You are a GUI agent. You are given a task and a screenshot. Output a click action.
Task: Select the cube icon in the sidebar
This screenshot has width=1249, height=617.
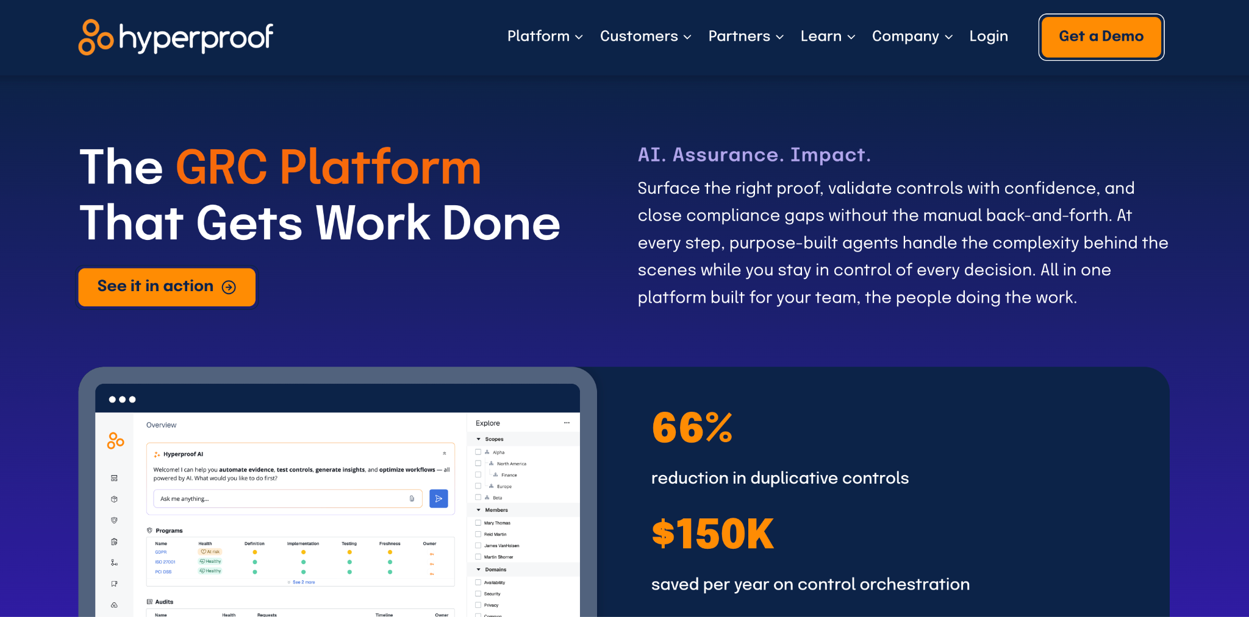click(x=114, y=499)
